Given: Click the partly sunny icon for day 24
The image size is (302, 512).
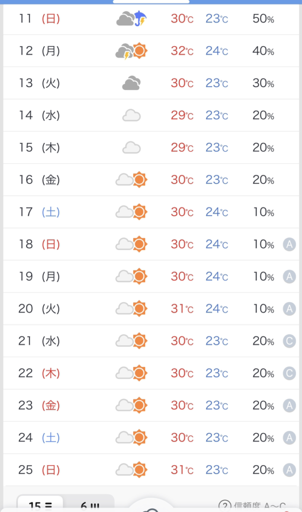Looking at the screenshot, I should (131, 437).
